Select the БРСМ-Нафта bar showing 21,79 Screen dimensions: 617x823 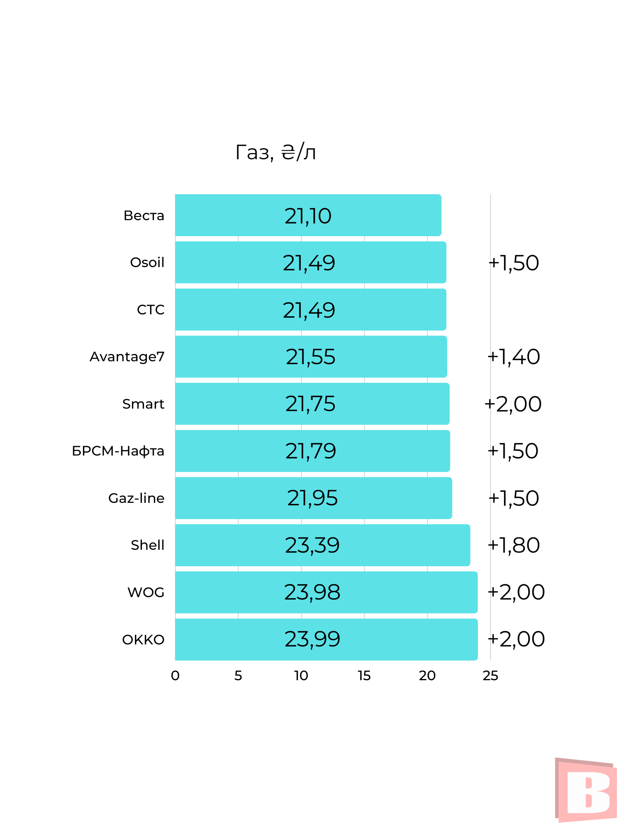click(312, 451)
